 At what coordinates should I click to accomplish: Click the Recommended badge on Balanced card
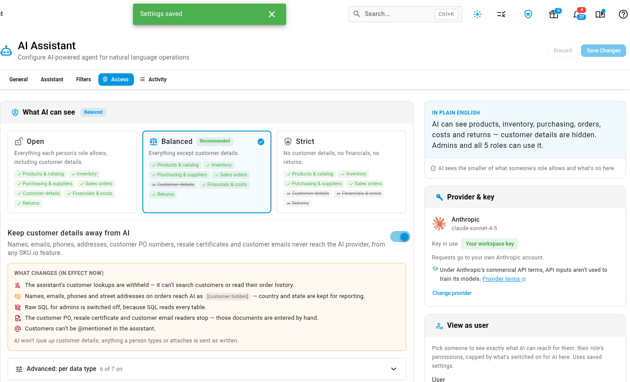pyautogui.click(x=215, y=141)
